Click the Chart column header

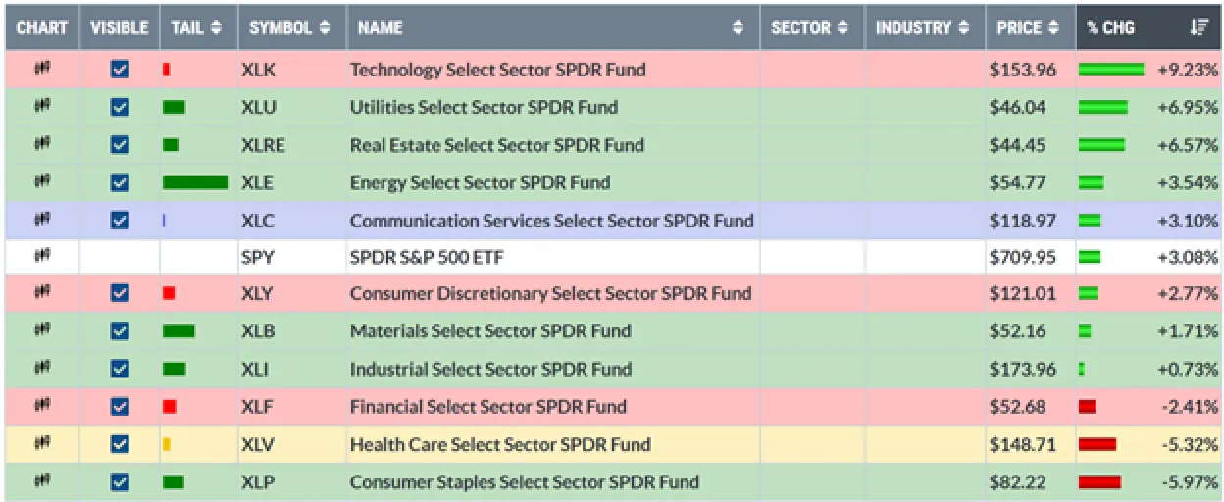point(42,27)
